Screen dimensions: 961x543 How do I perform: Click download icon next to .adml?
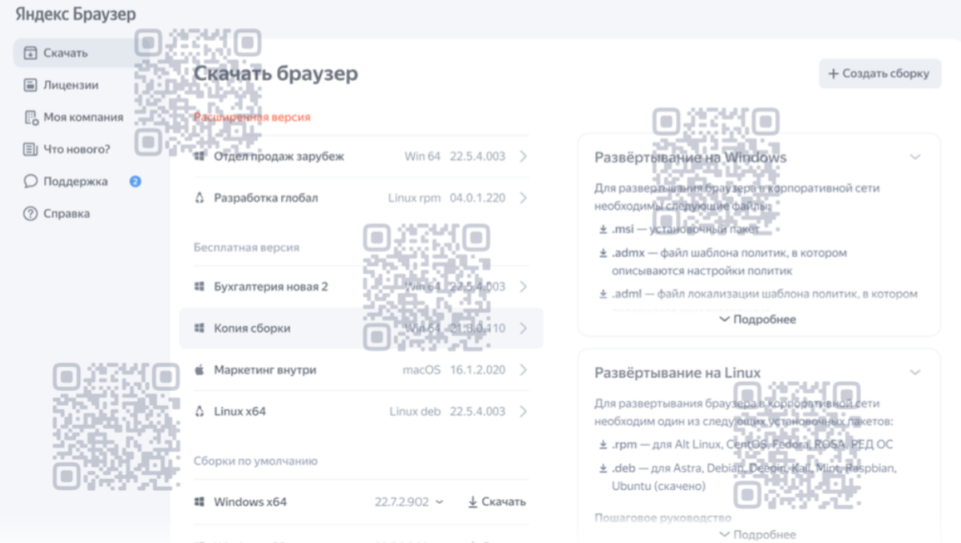(603, 294)
